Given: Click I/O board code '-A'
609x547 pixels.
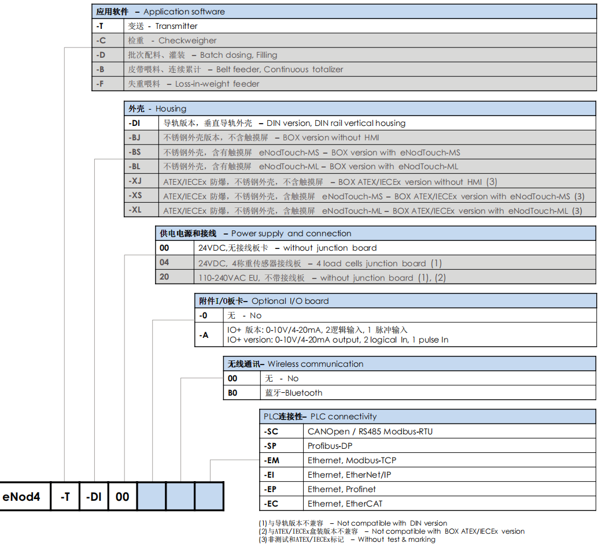Looking at the screenshot, I should pos(209,335).
